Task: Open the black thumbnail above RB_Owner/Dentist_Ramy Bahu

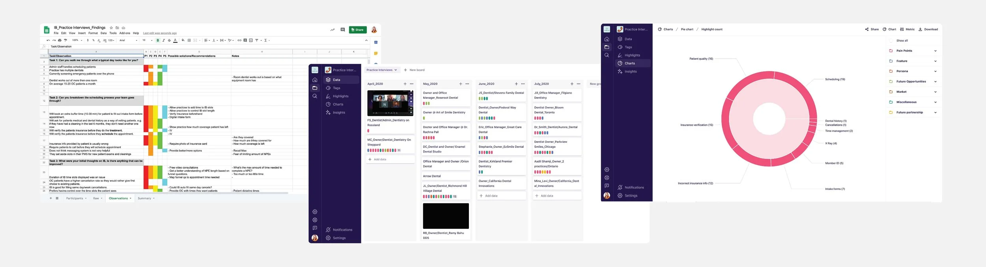Action: click(446, 216)
